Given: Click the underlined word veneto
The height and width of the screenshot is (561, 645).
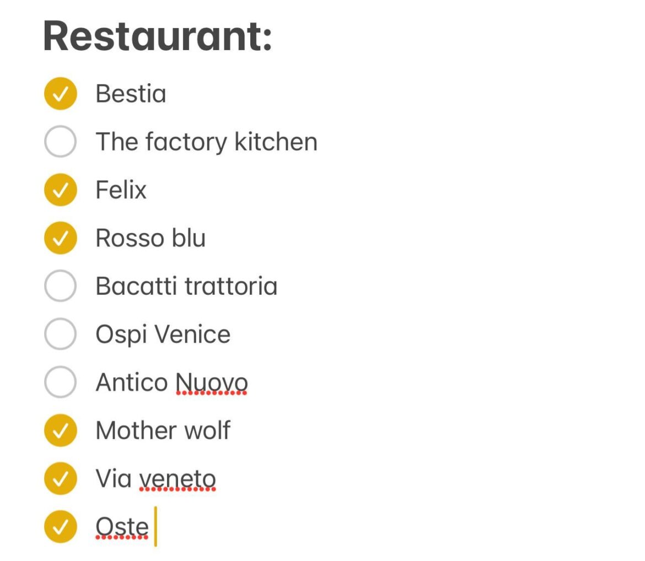Looking at the screenshot, I should tap(178, 478).
